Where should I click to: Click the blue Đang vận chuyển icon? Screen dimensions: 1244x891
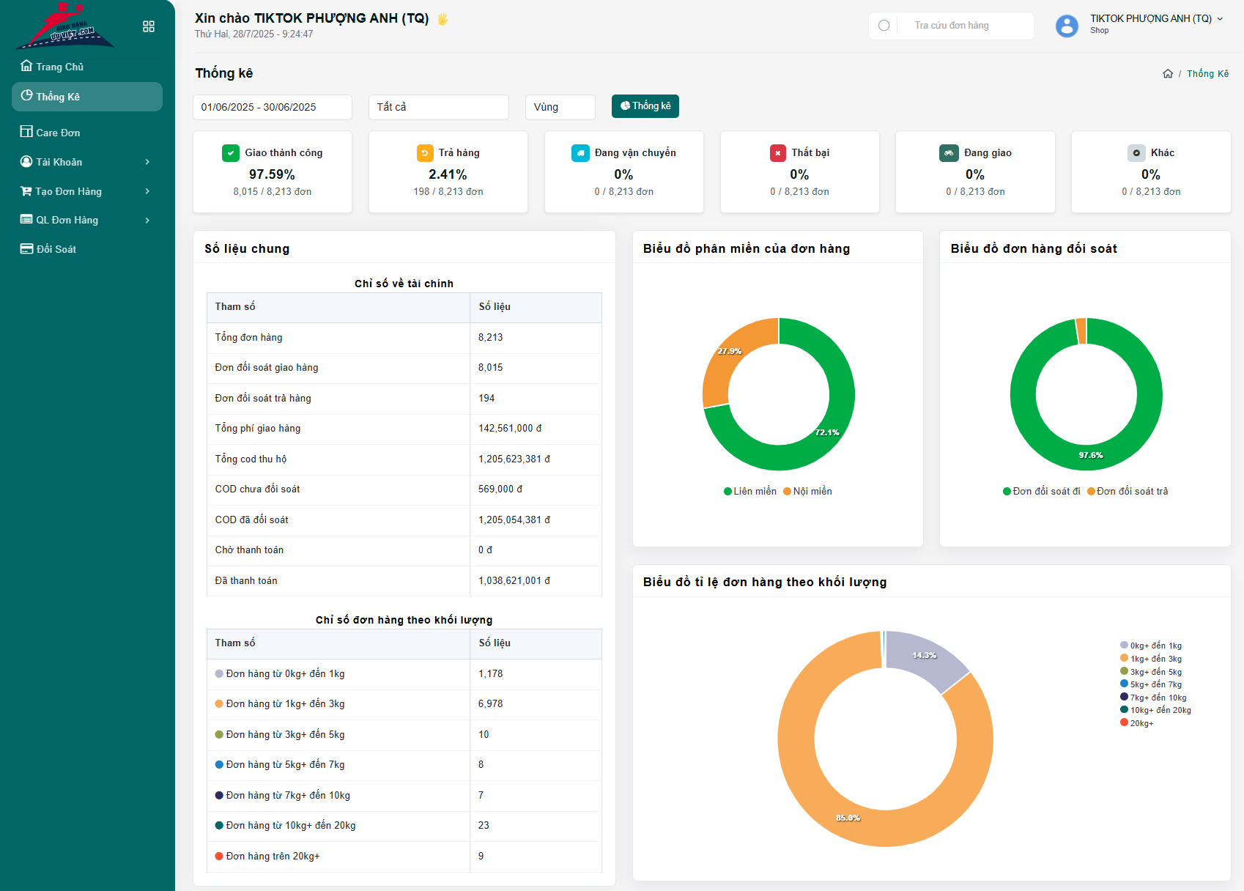click(580, 153)
